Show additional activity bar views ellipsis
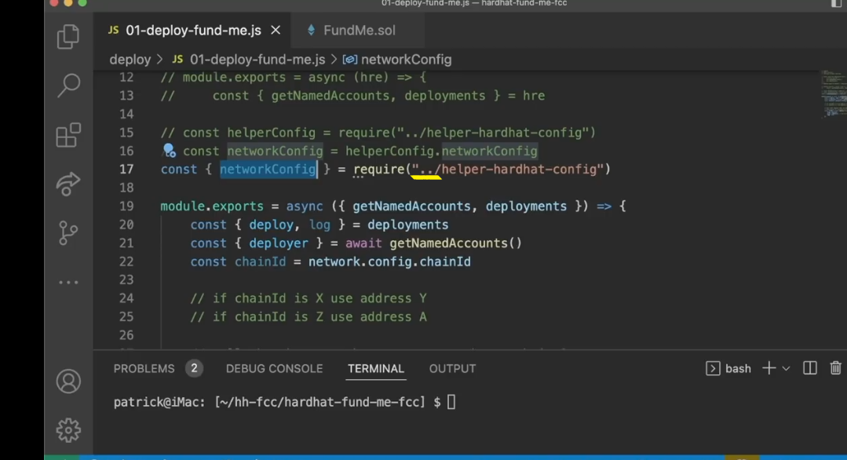This screenshot has width=847, height=460. (68, 282)
